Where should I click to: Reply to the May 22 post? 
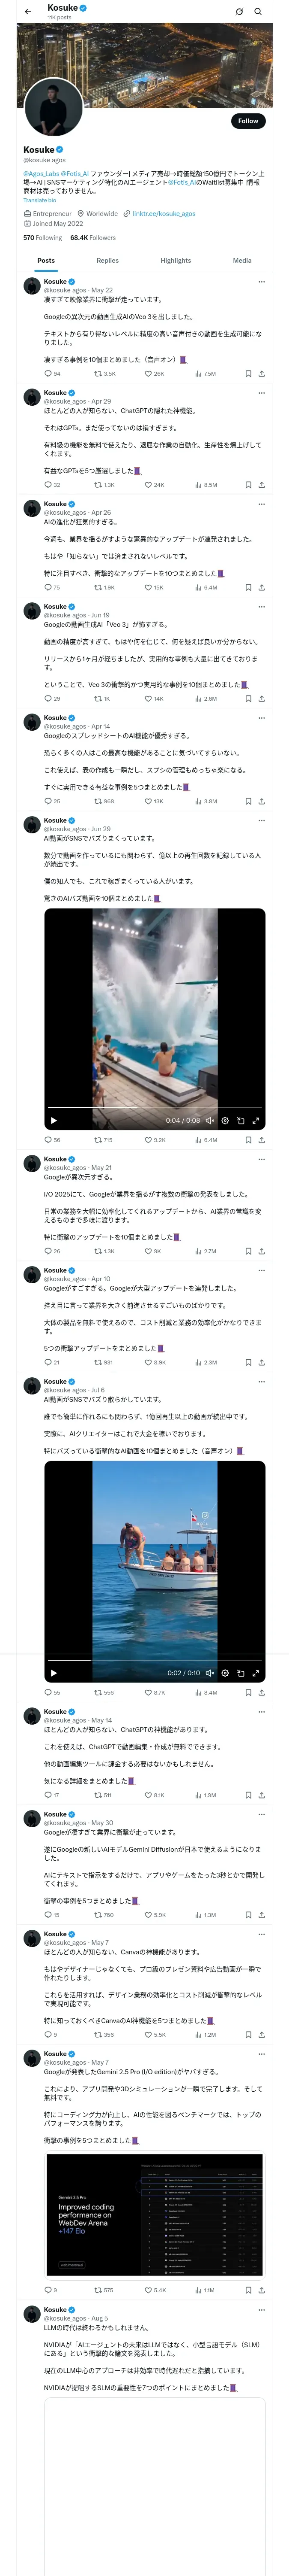pos(48,374)
